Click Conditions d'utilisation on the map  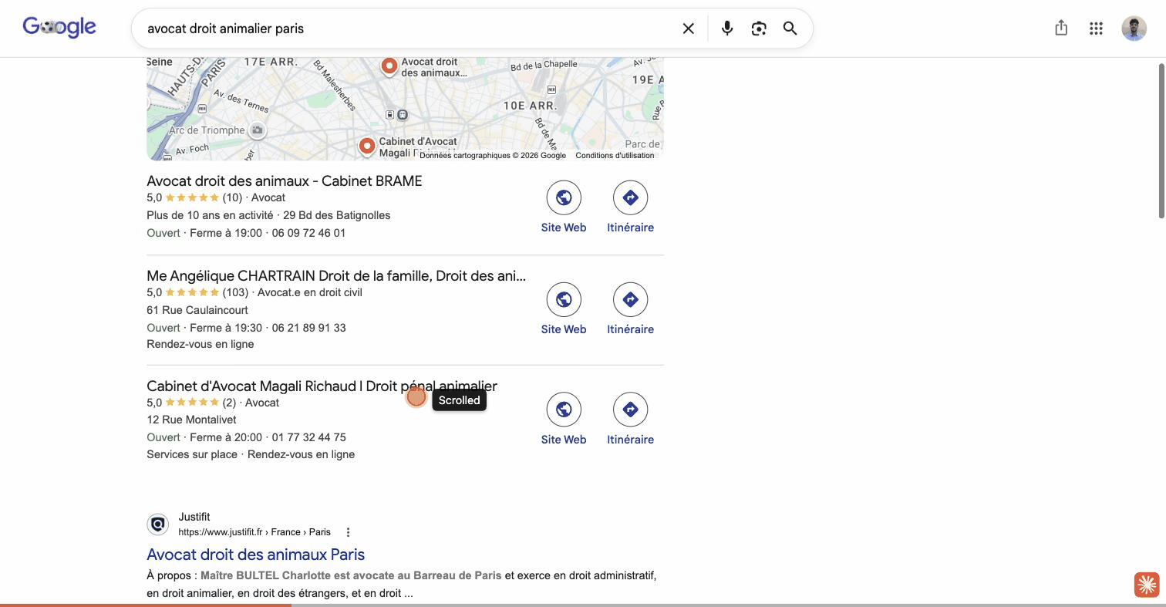click(x=615, y=155)
